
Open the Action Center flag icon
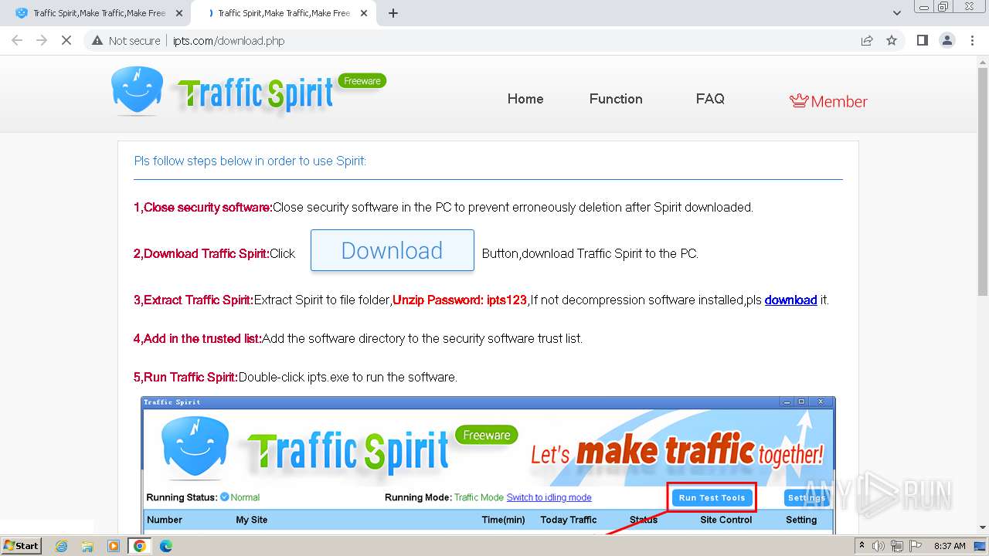coord(915,546)
